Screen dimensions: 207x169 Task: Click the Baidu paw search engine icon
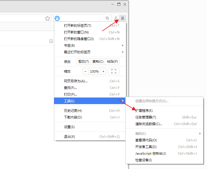click(57, 18)
